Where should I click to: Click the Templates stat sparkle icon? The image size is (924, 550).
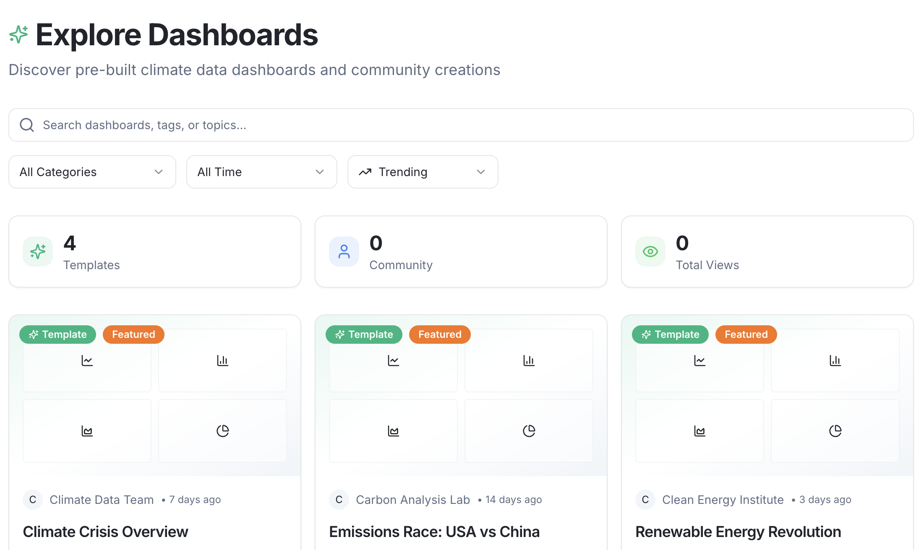(x=38, y=252)
